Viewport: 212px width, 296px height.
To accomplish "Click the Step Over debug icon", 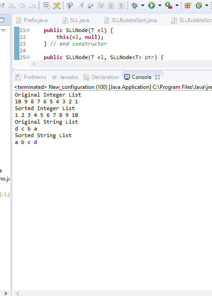I will 22,6.
